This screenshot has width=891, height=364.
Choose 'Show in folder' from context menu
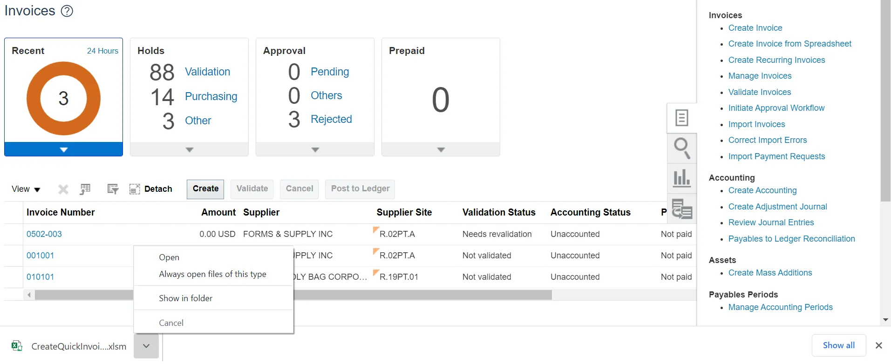click(185, 298)
